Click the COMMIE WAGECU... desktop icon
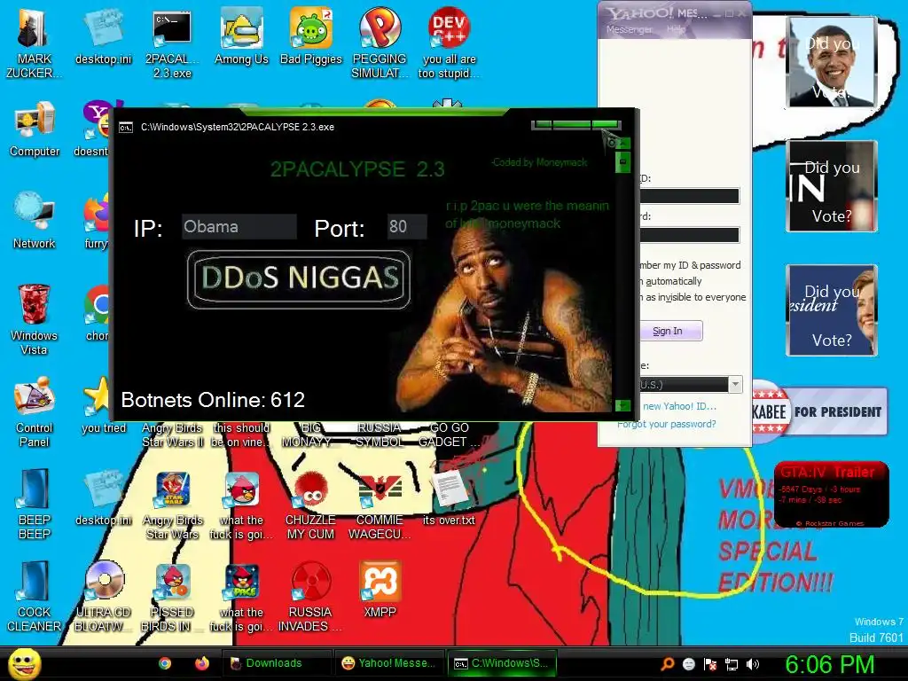908x681 pixels. click(380, 504)
